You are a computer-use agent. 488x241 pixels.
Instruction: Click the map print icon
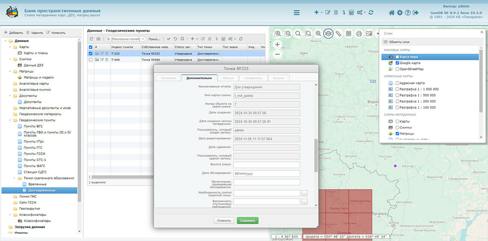point(359,34)
